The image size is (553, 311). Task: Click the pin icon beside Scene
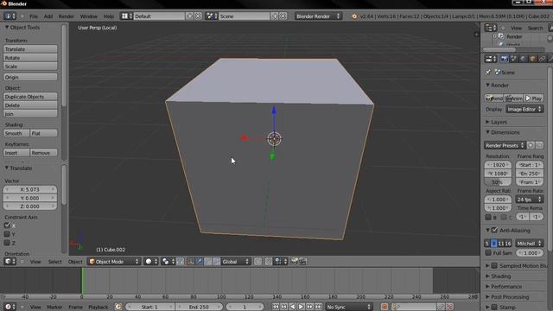[x=488, y=73]
